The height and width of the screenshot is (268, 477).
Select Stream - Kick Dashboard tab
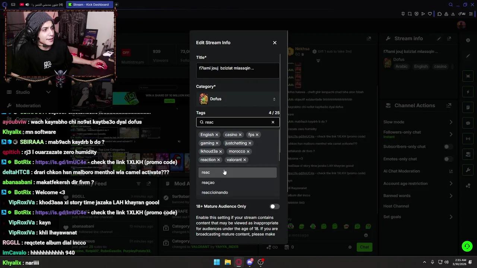coord(90,4)
